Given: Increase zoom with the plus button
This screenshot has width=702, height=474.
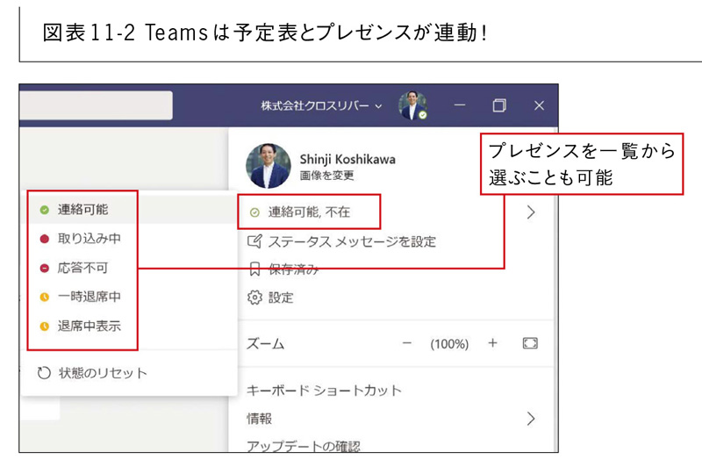Looking at the screenshot, I should (x=492, y=343).
